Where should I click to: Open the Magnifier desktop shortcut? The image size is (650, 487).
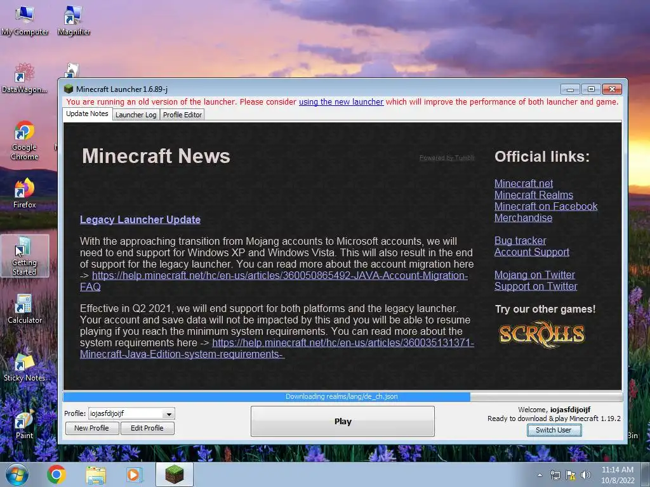74,21
